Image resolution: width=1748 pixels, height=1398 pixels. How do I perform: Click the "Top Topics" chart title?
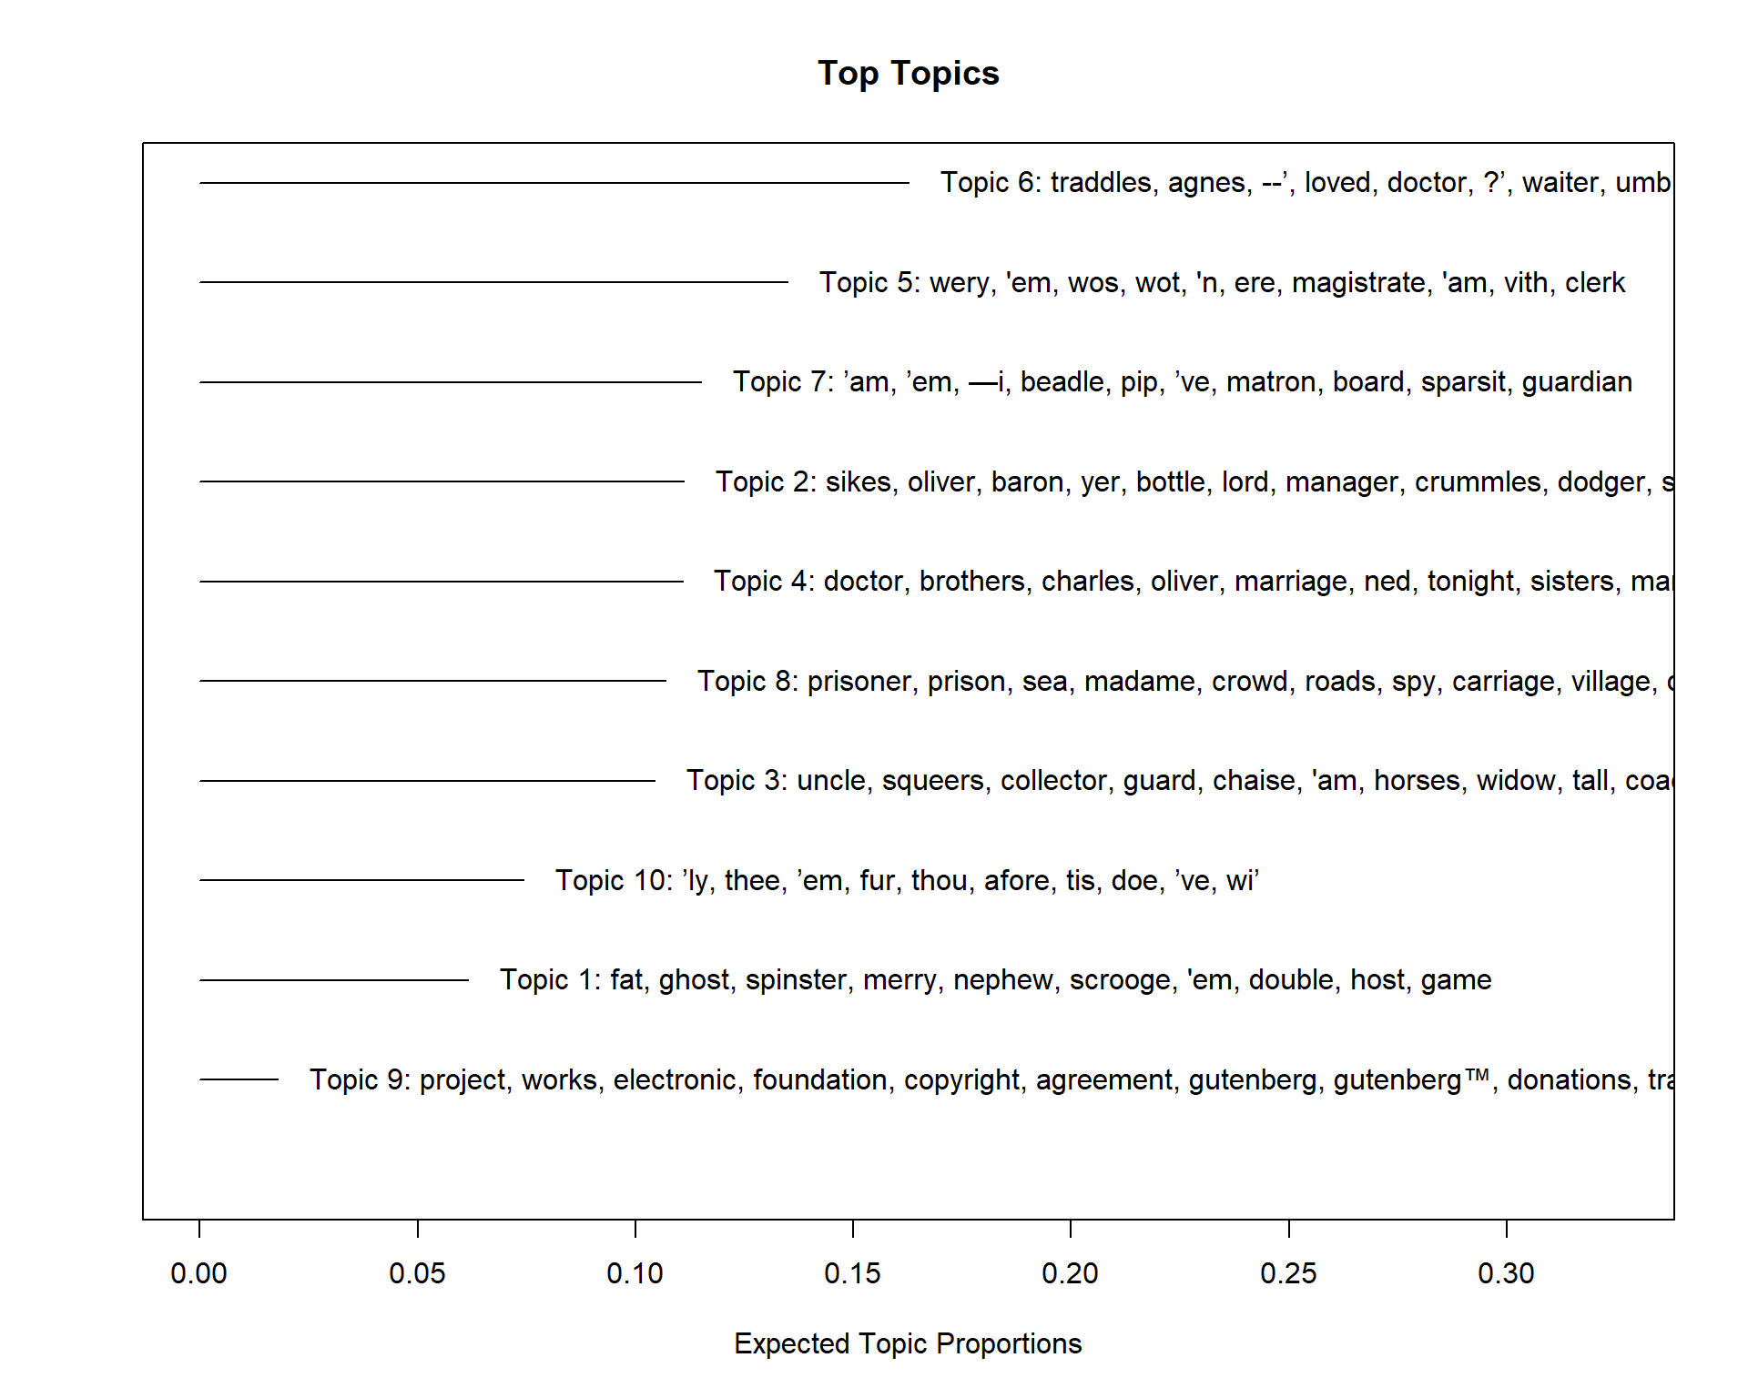(908, 74)
